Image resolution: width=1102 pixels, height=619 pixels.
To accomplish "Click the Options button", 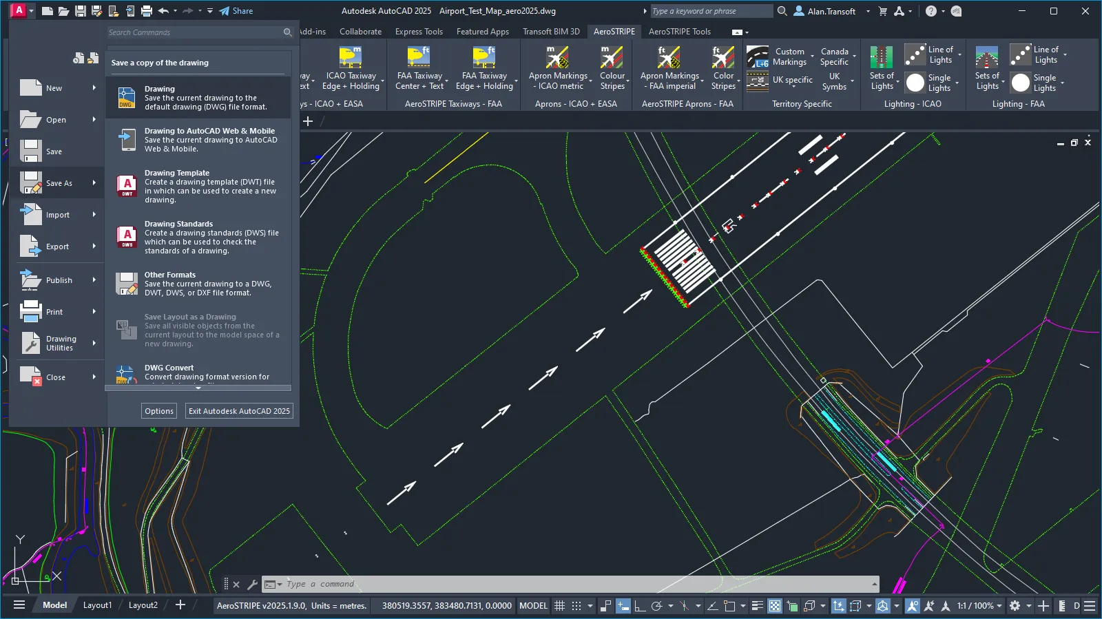I will point(159,411).
